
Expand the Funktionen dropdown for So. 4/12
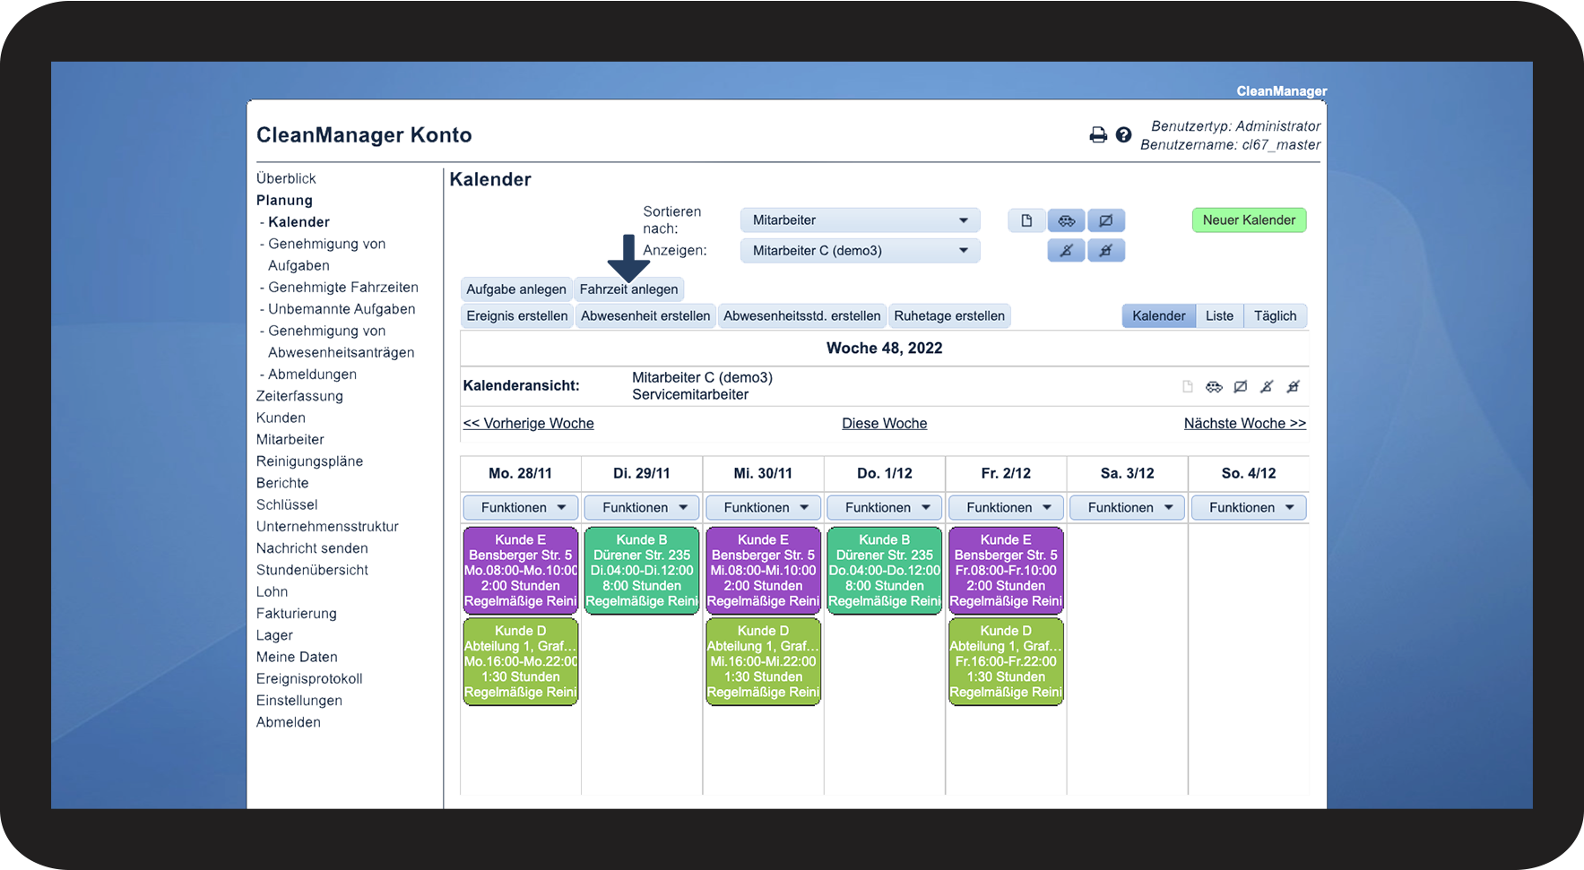click(1249, 508)
